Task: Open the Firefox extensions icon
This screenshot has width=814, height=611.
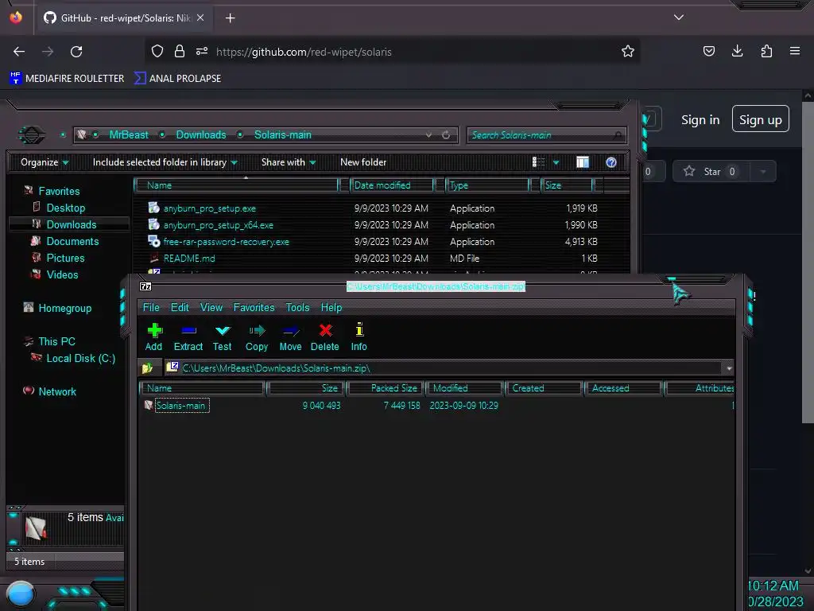Action: [x=766, y=51]
